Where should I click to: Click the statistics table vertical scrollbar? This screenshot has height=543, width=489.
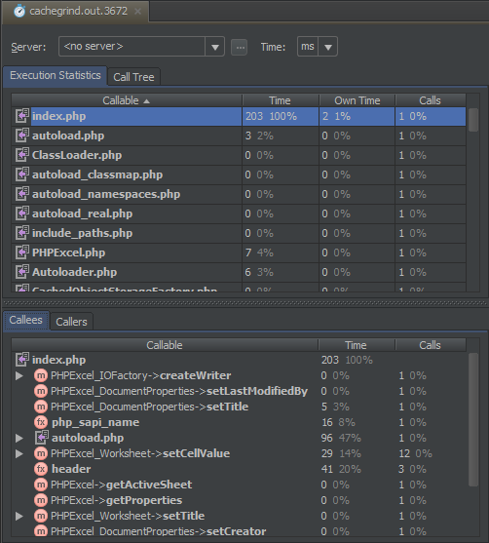pyautogui.click(x=473, y=120)
